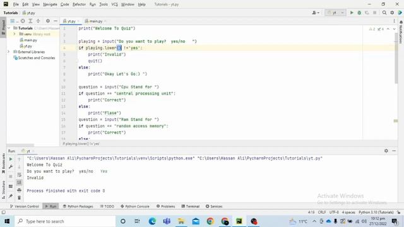This screenshot has height=227, width=404.
Task: Open run configuration wrench in the Run panel
Action: 11,166
